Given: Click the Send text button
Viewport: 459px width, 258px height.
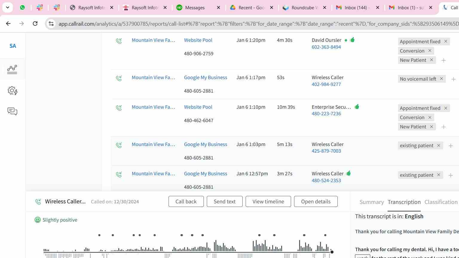Looking at the screenshot, I should [224, 202].
